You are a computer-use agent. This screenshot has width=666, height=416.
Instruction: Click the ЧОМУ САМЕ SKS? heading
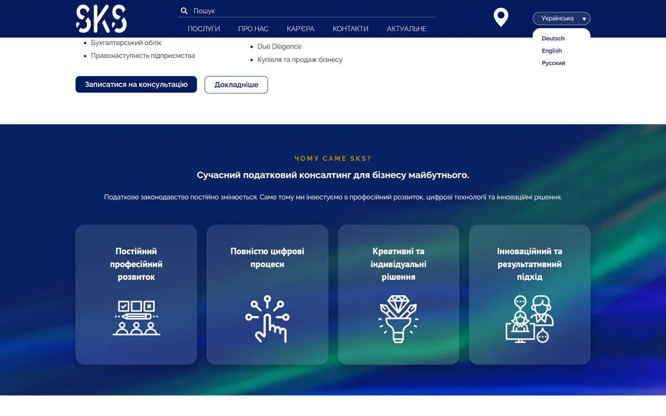(333, 159)
